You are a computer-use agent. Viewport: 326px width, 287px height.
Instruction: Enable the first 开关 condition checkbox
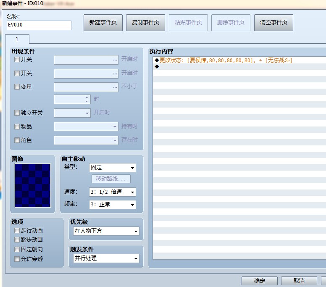[17, 60]
